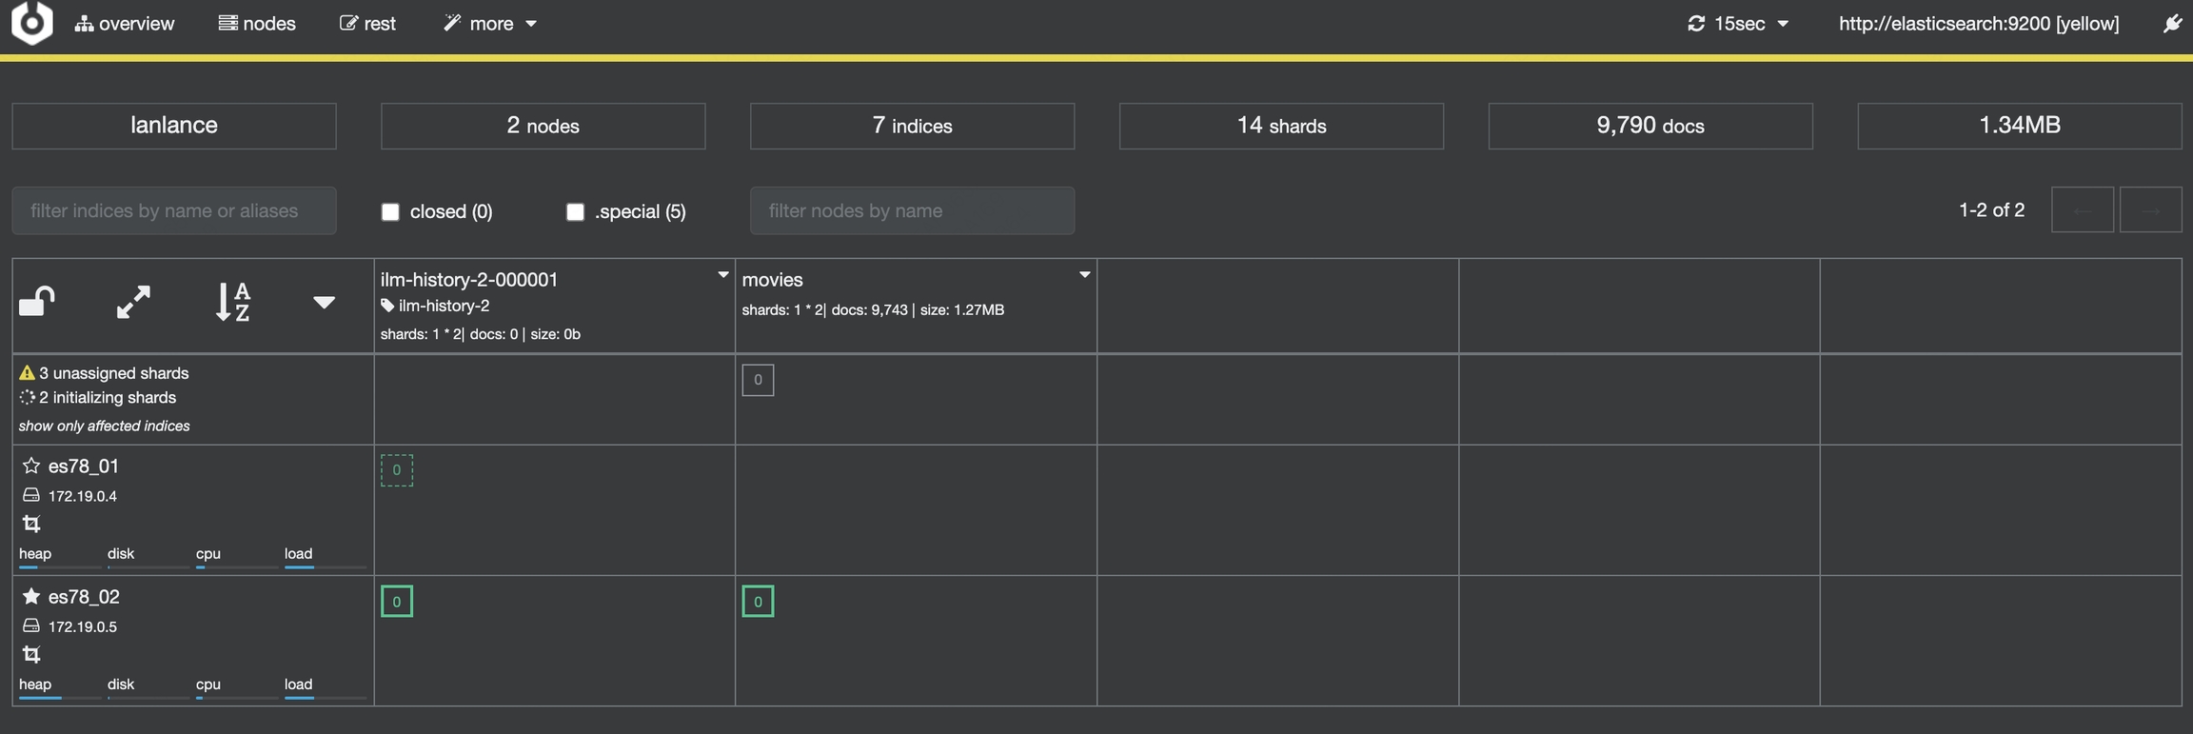Open the rest menu item

(x=368, y=24)
